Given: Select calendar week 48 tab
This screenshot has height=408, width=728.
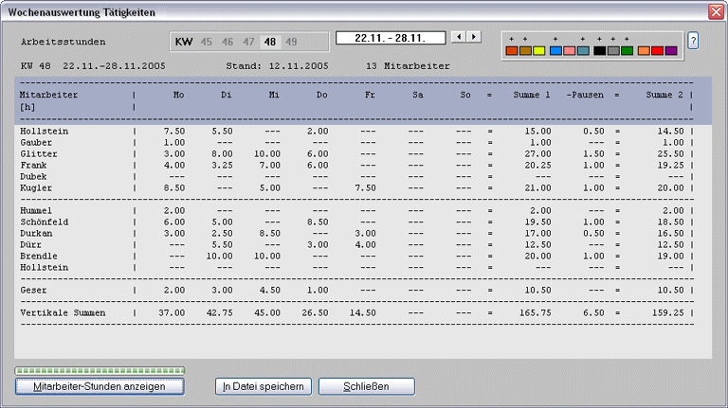Looking at the screenshot, I should point(270,43).
